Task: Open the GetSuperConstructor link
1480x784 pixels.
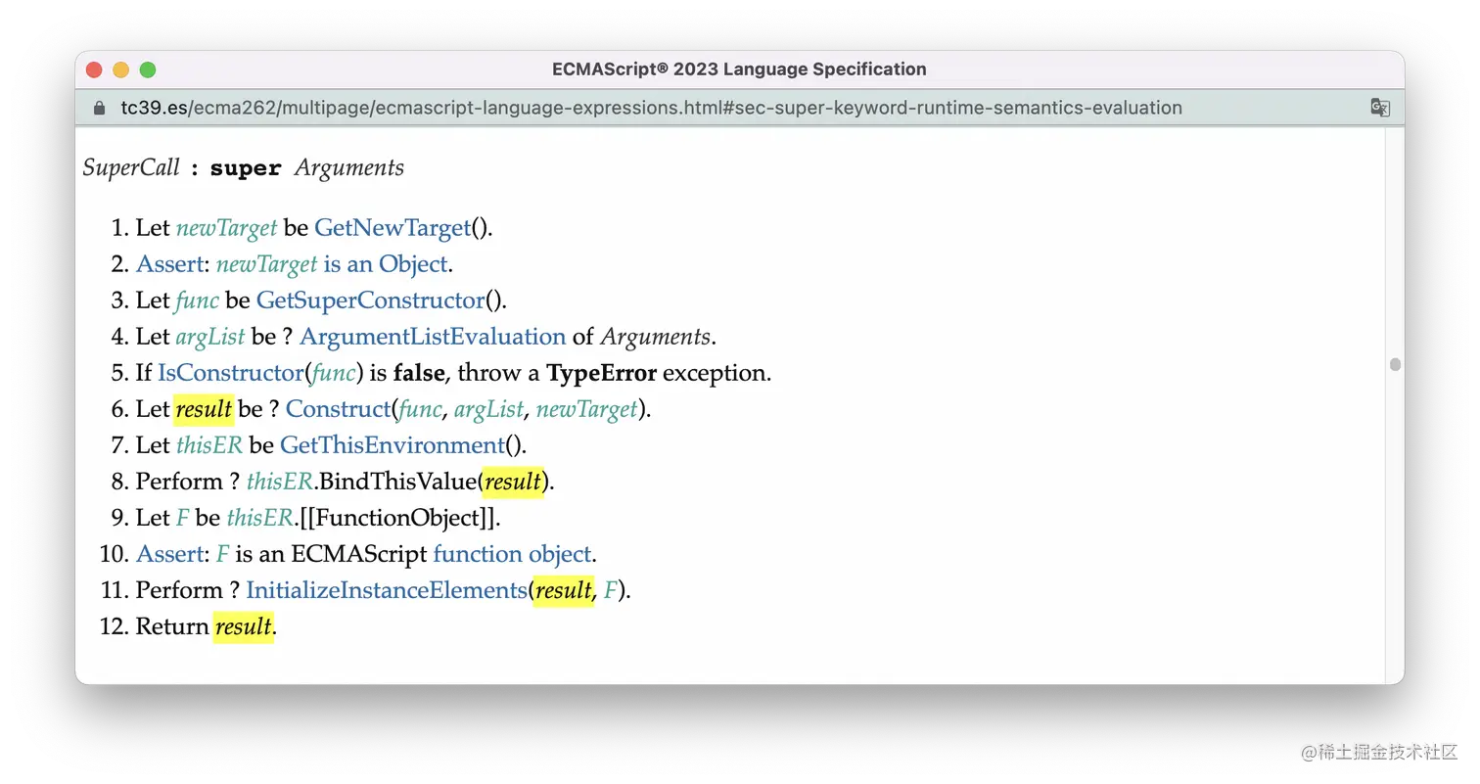Action: [371, 300]
